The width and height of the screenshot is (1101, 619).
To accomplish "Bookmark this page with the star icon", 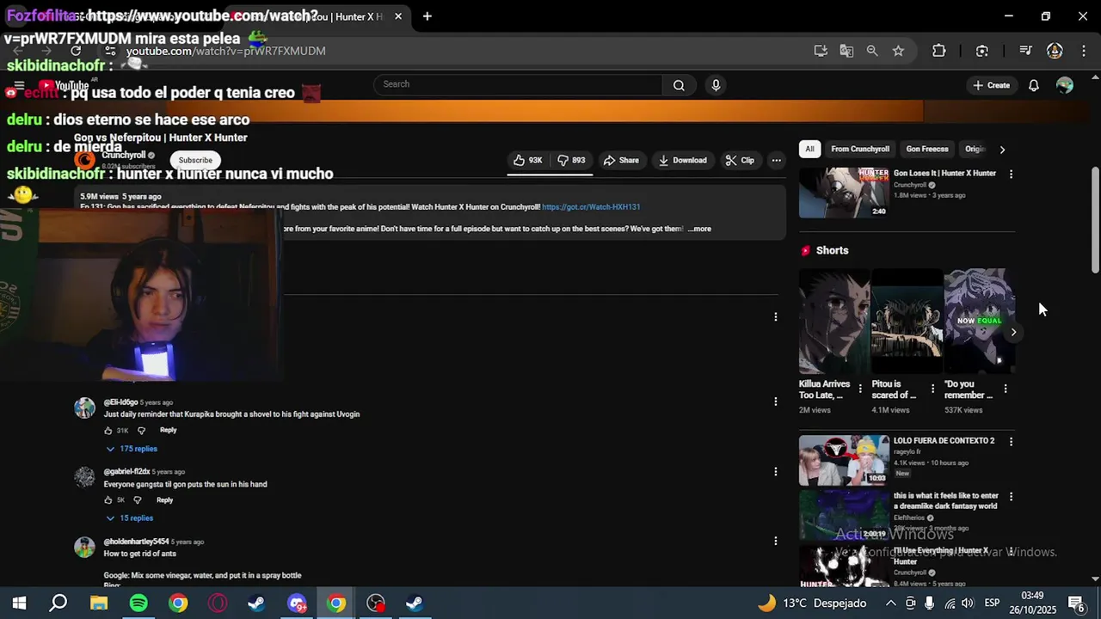I will click(x=898, y=51).
